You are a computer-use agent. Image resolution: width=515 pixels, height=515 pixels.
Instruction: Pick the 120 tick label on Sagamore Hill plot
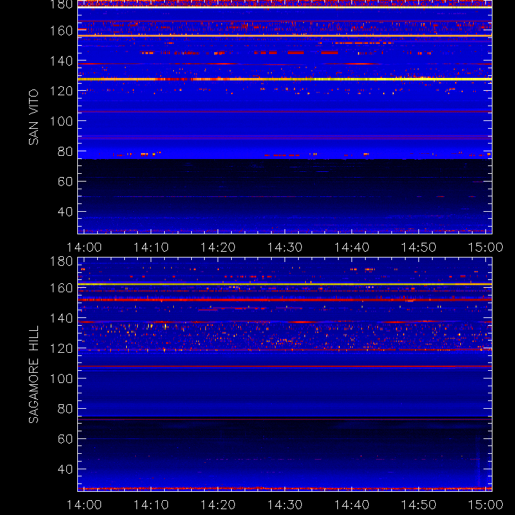pos(61,348)
